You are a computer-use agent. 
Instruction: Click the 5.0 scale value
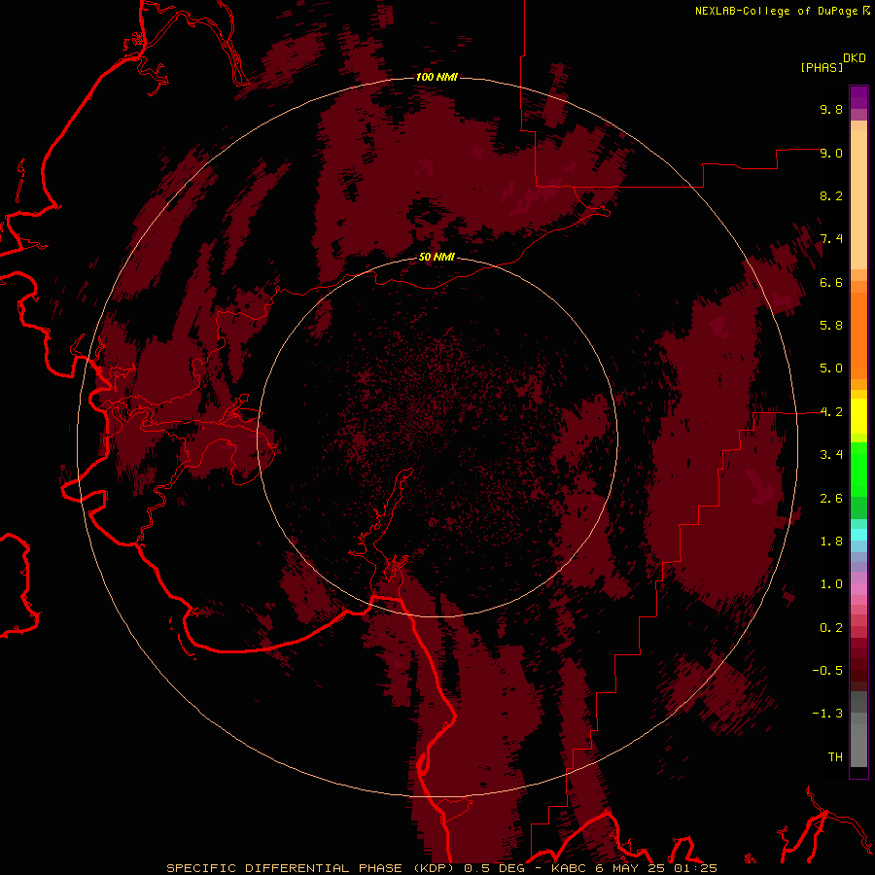(x=831, y=368)
